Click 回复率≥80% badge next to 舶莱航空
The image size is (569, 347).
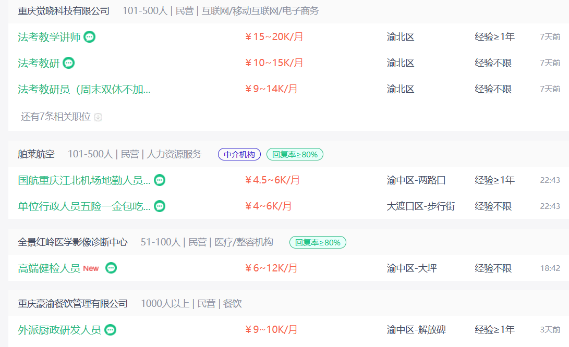295,154
